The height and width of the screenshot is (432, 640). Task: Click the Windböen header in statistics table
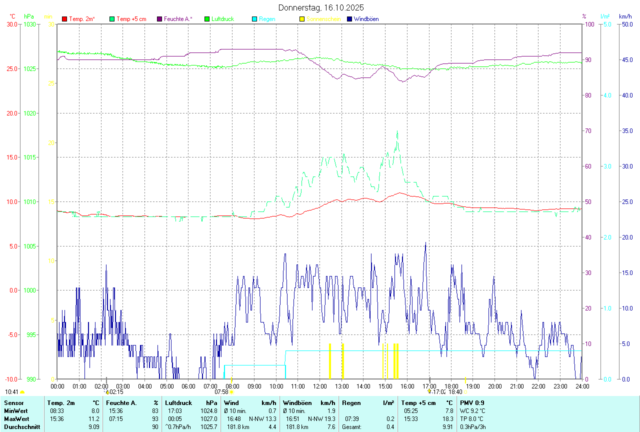[297, 403]
